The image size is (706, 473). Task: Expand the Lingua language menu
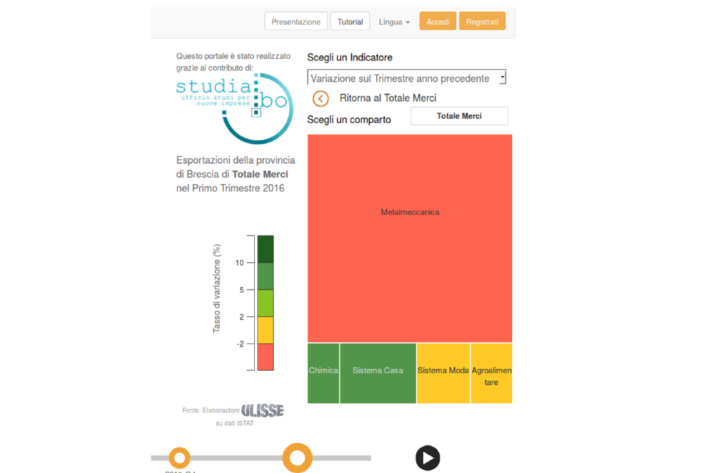[394, 22]
